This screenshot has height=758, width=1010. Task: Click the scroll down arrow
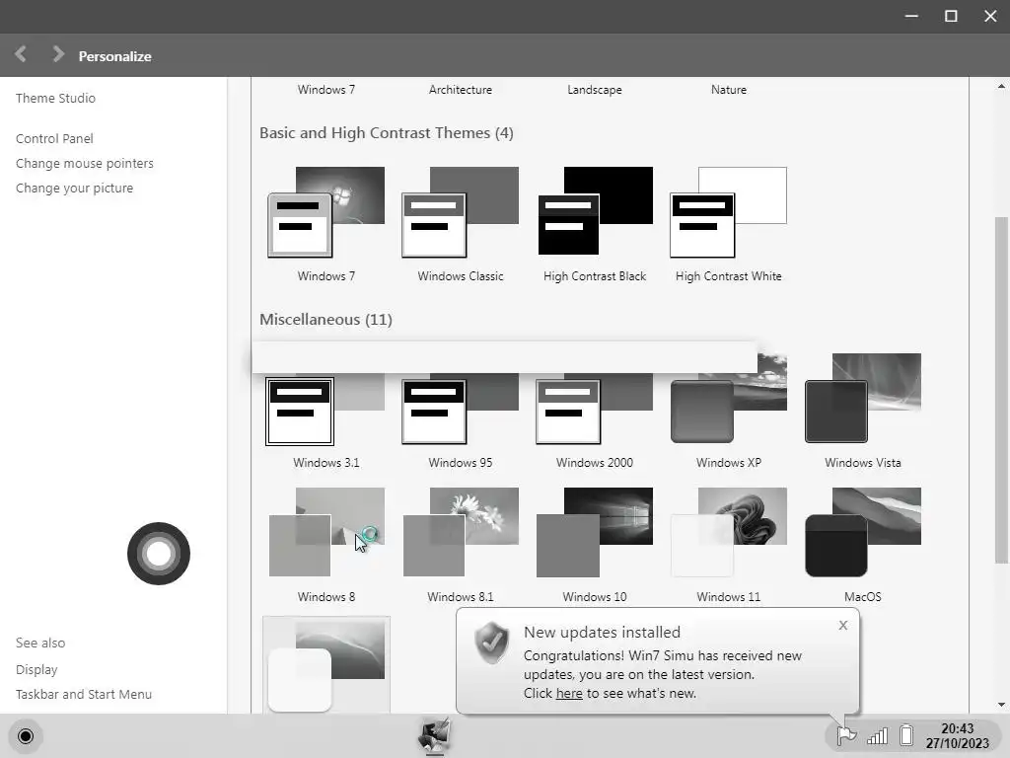(1002, 705)
